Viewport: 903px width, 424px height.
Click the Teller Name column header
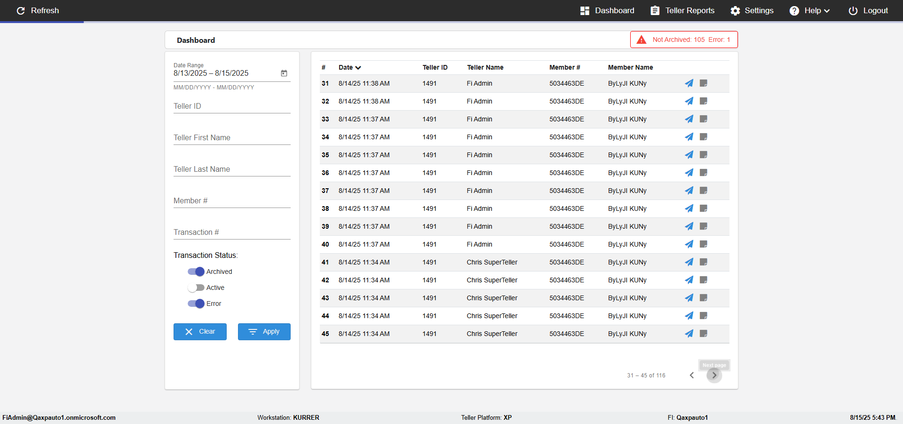tap(485, 67)
